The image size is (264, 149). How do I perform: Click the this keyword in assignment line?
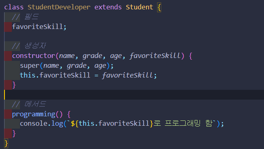click(x=28, y=75)
